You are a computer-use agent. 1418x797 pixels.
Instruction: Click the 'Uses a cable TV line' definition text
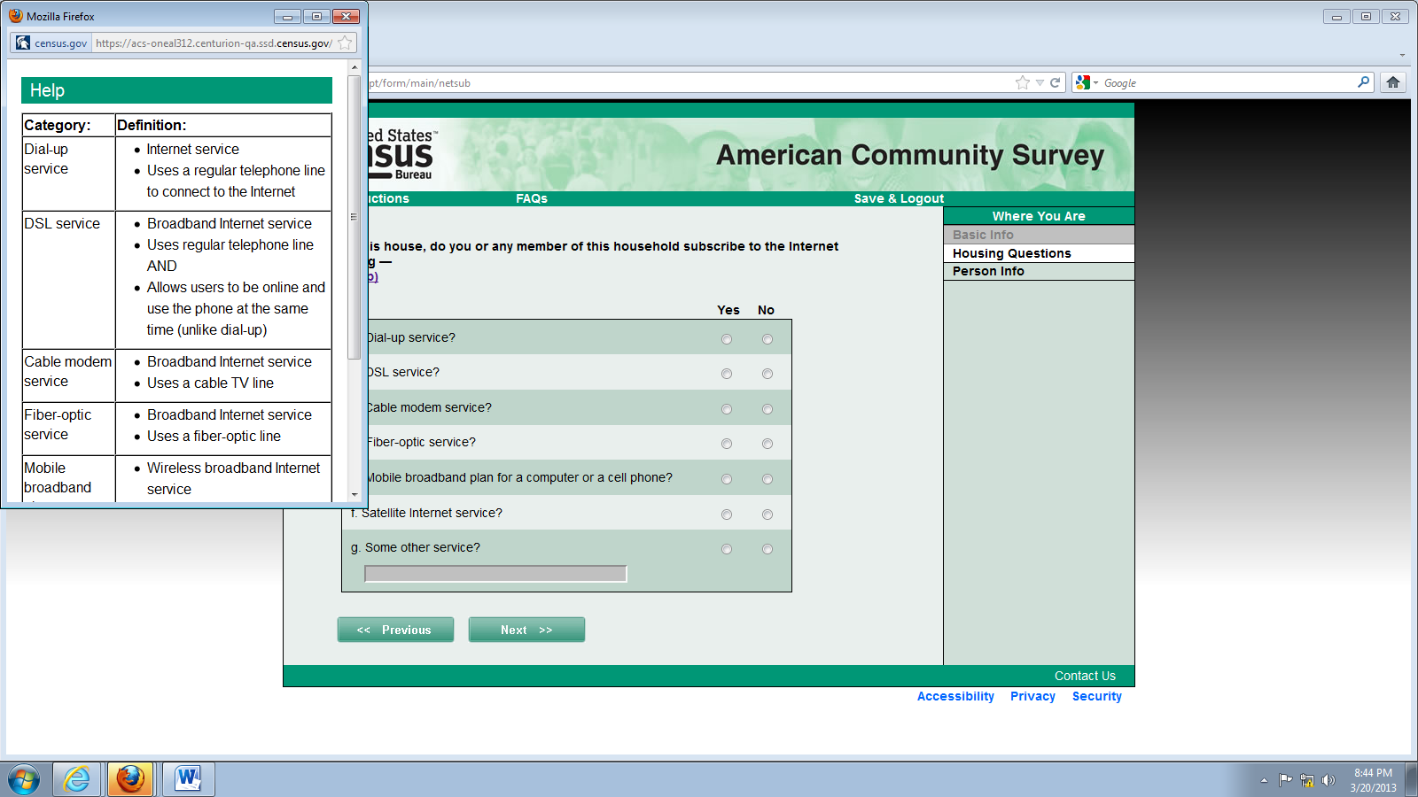[210, 383]
